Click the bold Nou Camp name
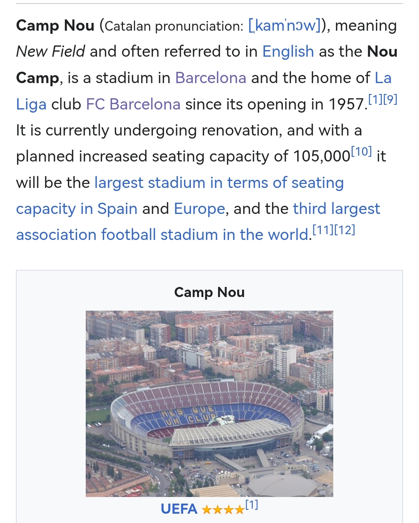This screenshot has width=419, height=523. click(382, 52)
